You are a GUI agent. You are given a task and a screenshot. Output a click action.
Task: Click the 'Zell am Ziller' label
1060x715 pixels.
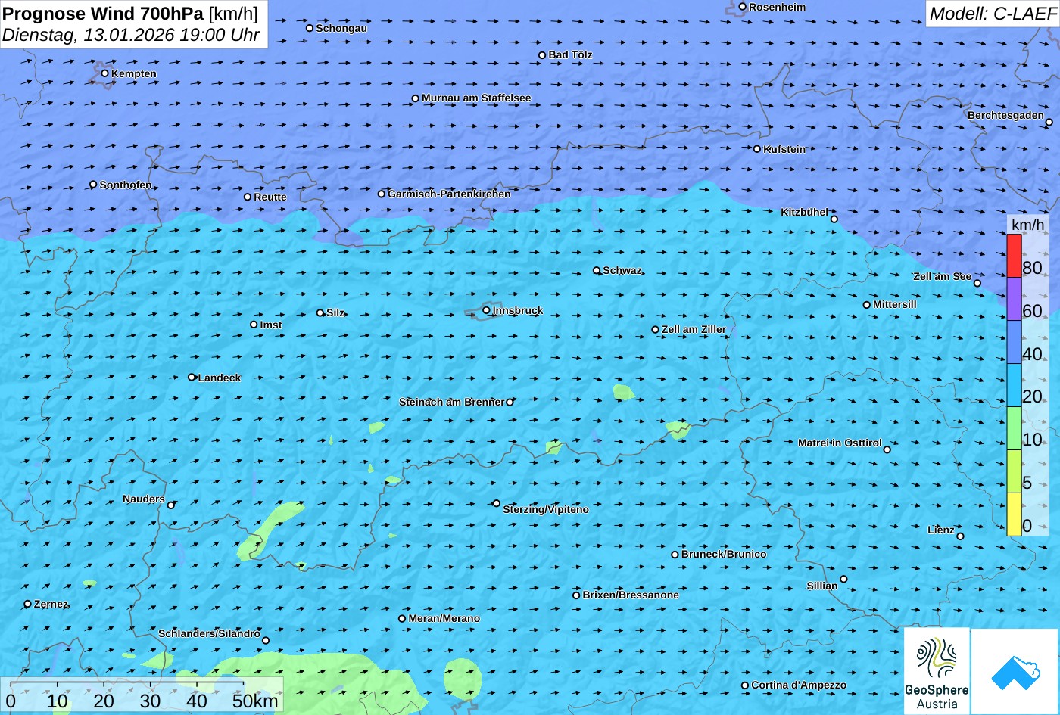pyautogui.click(x=694, y=329)
